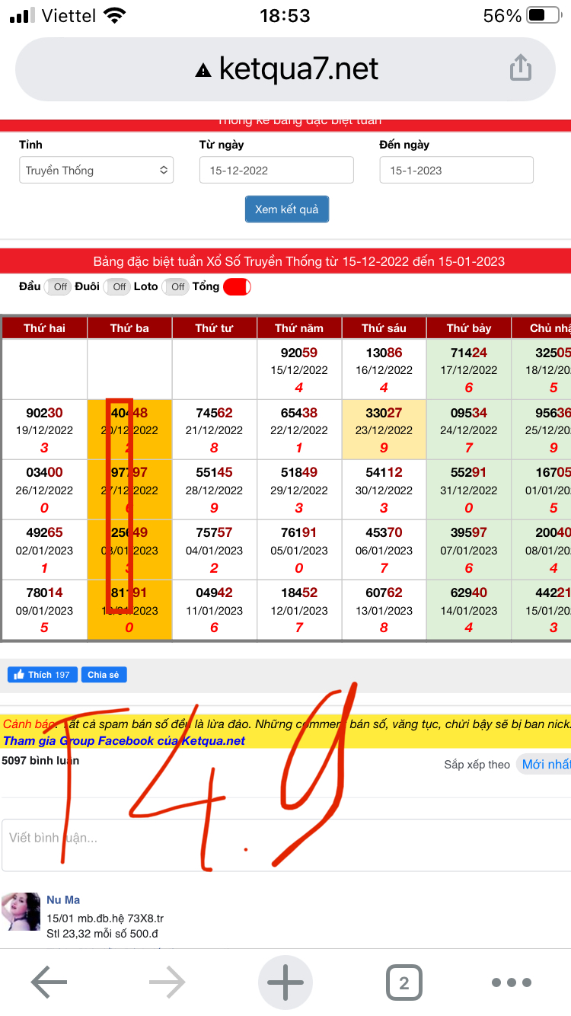Open the Đến ngày date picker
The height and width of the screenshot is (1016, 571).
click(x=456, y=171)
